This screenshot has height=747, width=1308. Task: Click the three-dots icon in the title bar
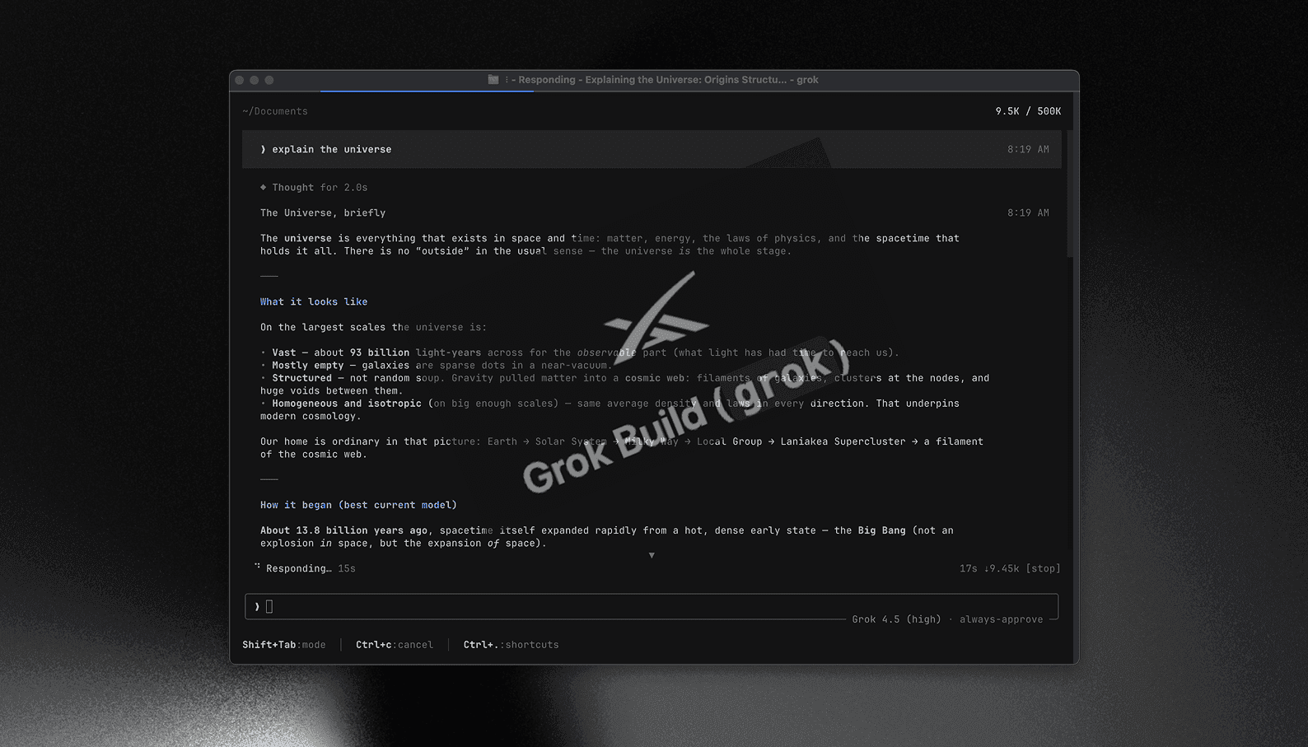click(x=507, y=80)
